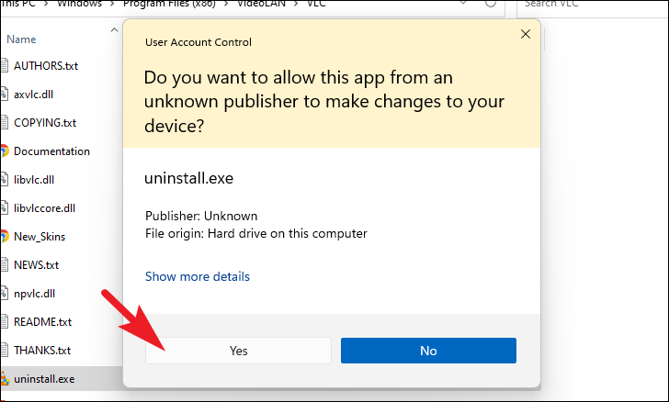Open the Show more details link
This screenshot has width=669, height=402.
197,276
